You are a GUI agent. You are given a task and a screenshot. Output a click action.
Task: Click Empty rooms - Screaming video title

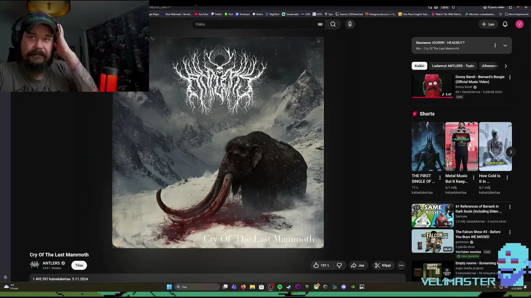pyautogui.click(x=476, y=263)
